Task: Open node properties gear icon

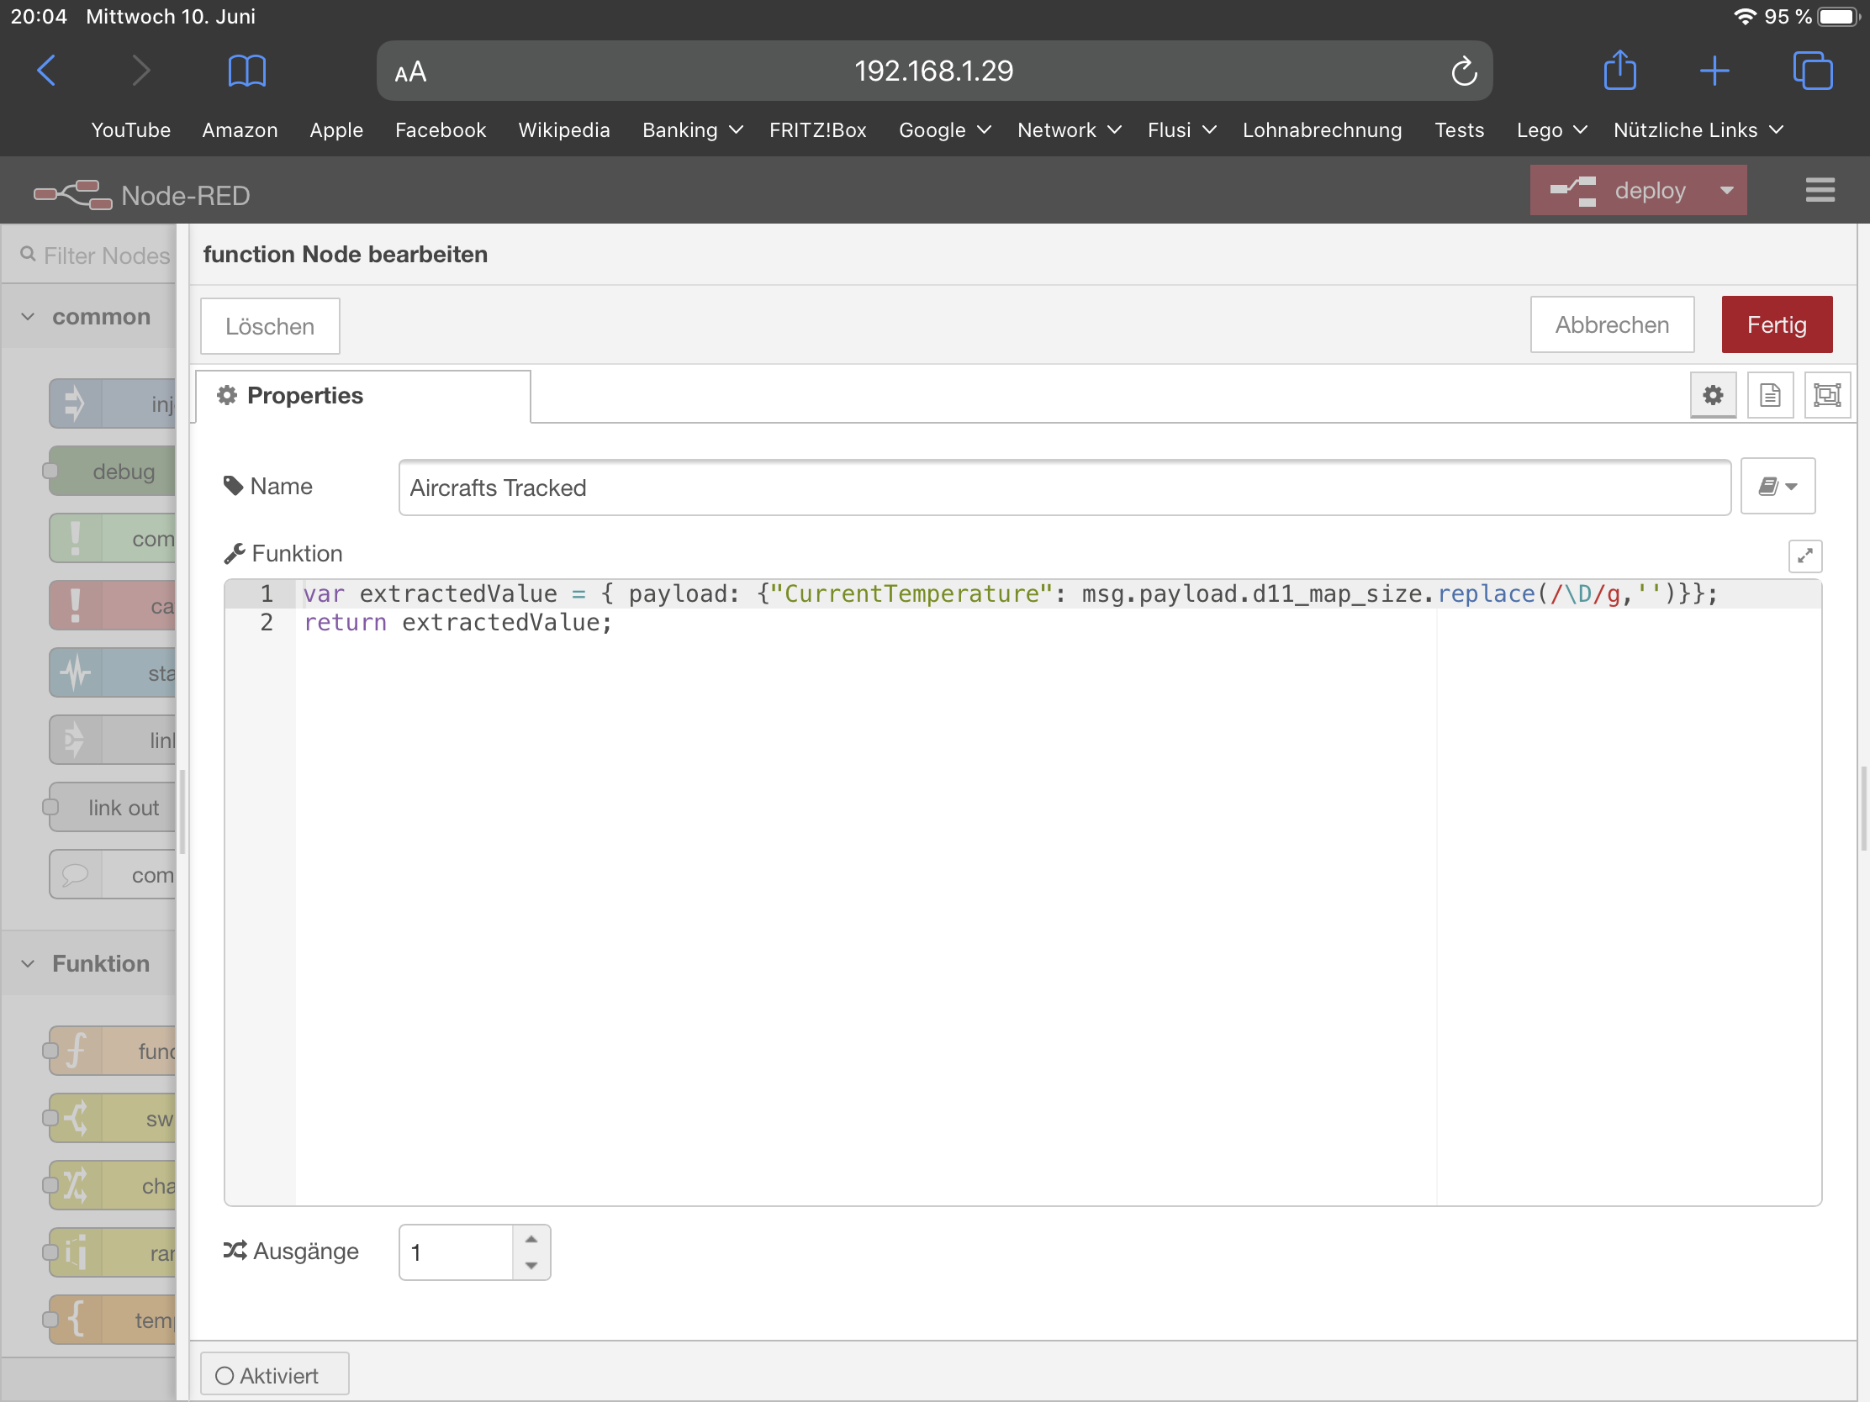Action: [x=1712, y=395]
